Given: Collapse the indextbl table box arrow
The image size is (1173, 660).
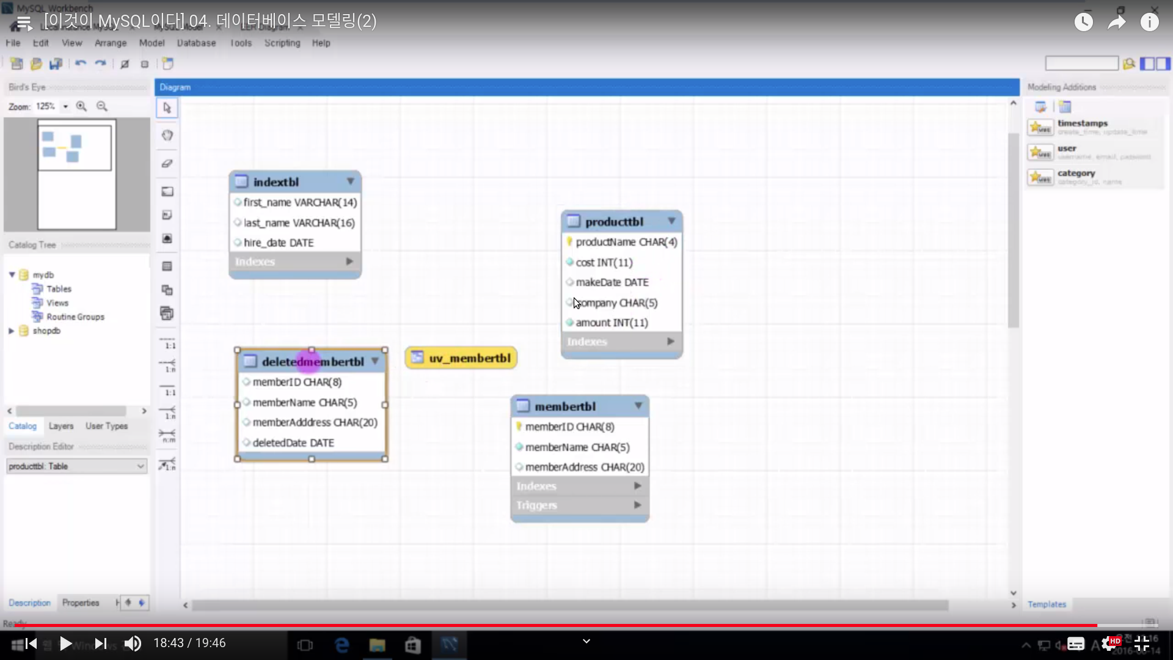Looking at the screenshot, I should pyautogui.click(x=350, y=182).
